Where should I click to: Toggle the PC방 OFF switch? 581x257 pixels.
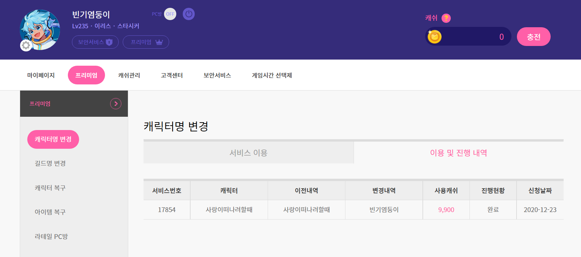pos(170,14)
